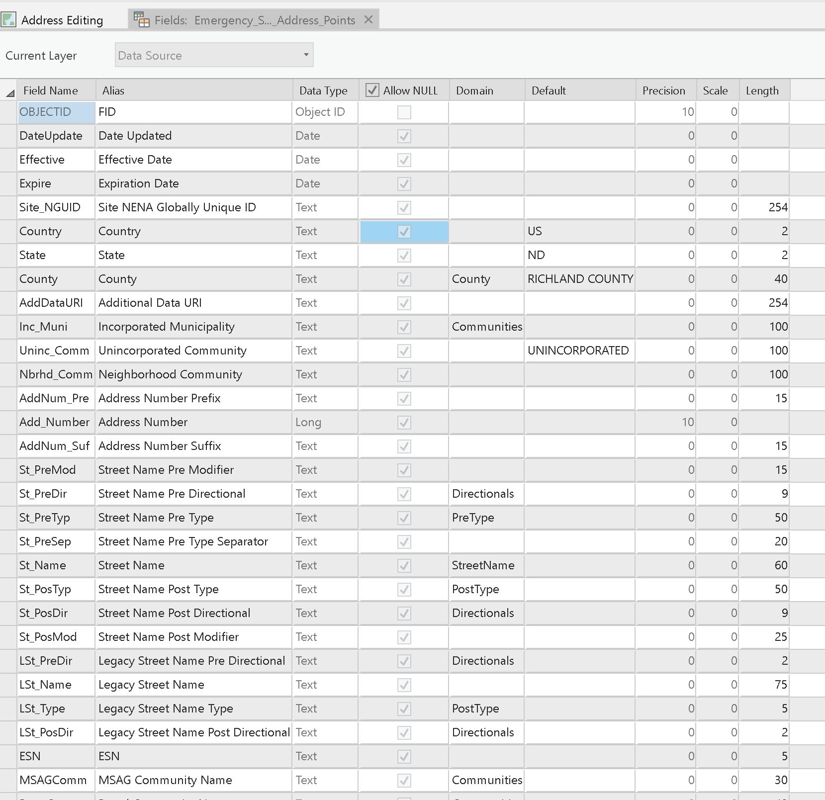
Task: Select the DateUpdate field name cell
Action: 51,136
